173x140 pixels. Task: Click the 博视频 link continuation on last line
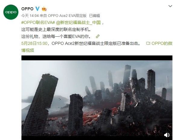pyautogui.click(x=28, y=50)
